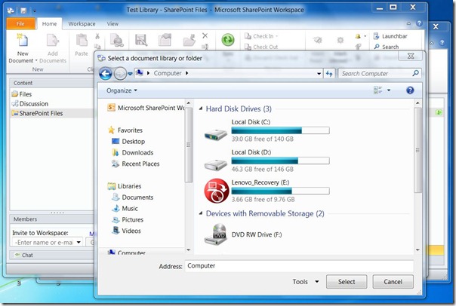Click the Check Out icon
456x306 pixels.
(x=248, y=47)
